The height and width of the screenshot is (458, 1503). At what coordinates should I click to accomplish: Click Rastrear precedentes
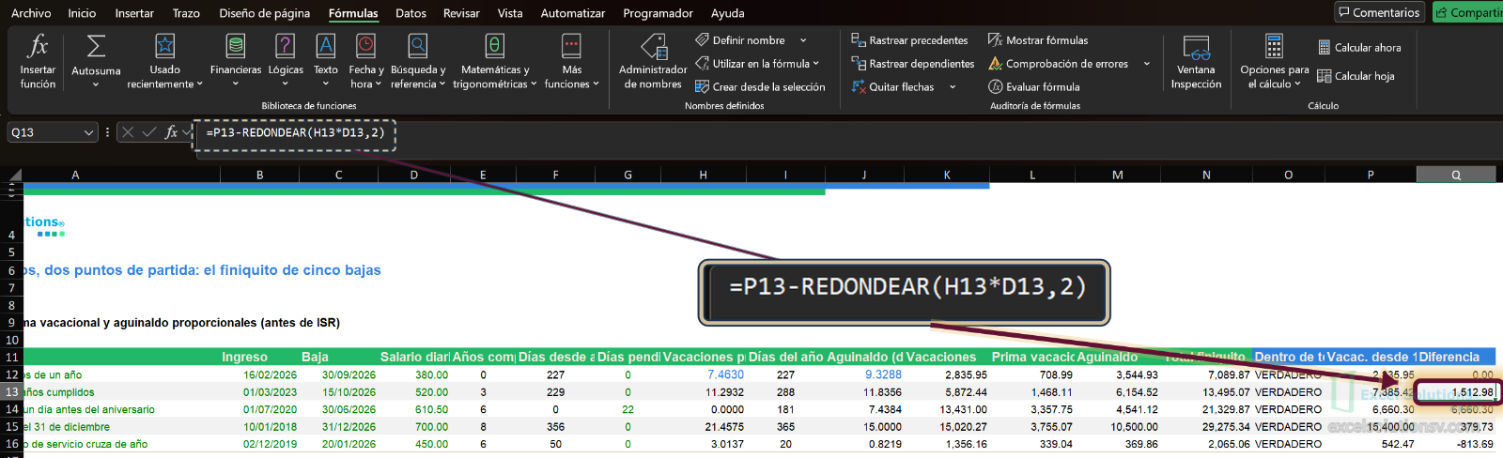(x=909, y=40)
